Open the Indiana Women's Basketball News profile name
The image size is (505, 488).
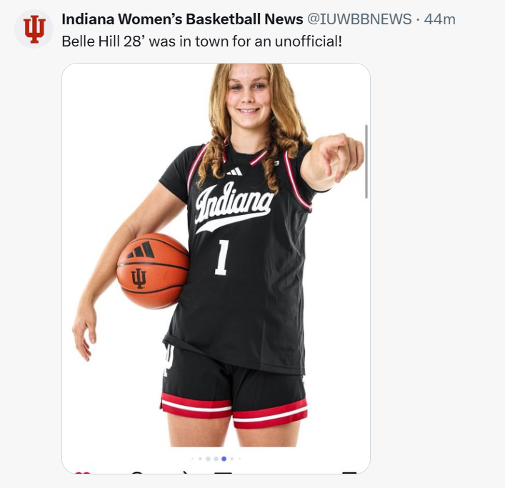point(182,19)
